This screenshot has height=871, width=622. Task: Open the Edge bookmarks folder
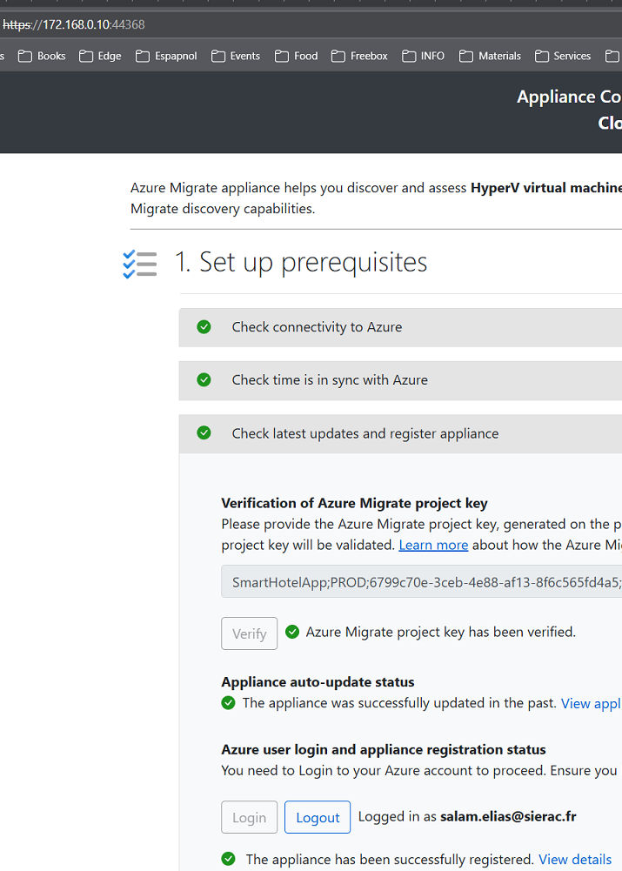pyautogui.click(x=100, y=56)
